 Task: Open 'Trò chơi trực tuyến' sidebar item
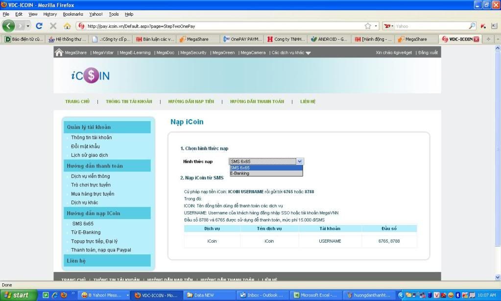(91, 185)
